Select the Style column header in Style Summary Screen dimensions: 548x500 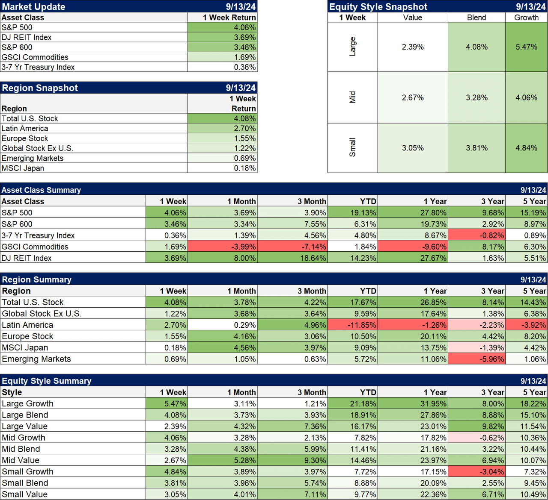(x=12, y=392)
